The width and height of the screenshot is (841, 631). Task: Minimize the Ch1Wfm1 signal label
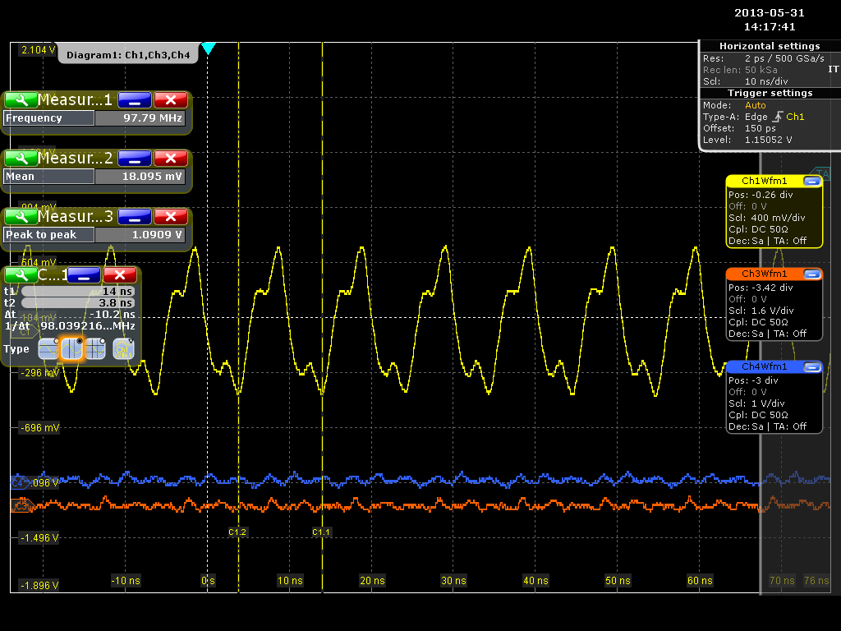(x=811, y=181)
